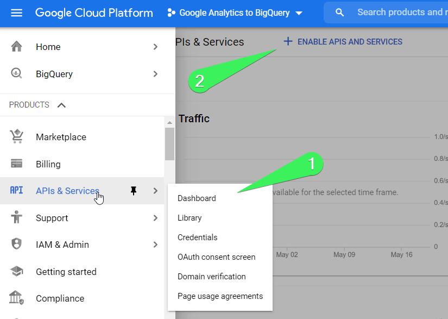Choose Domain verification in submenu
448x319 pixels.
[x=211, y=277]
